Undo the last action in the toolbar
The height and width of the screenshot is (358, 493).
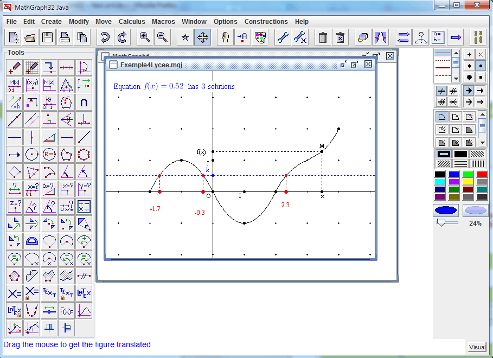pos(105,37)
